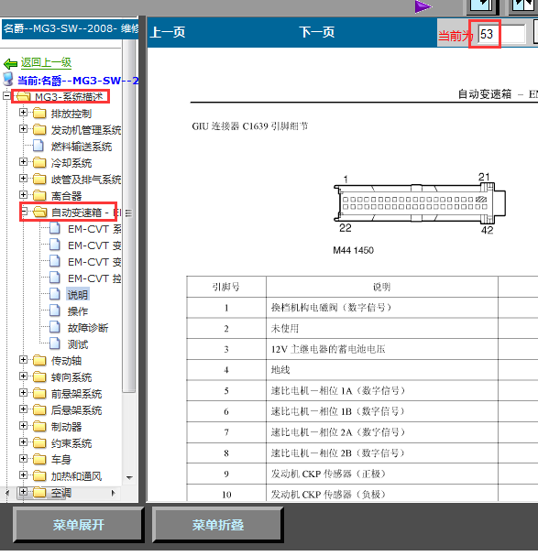
Task: Click the 离合器 folder icon
Action: tap(39, 195)
